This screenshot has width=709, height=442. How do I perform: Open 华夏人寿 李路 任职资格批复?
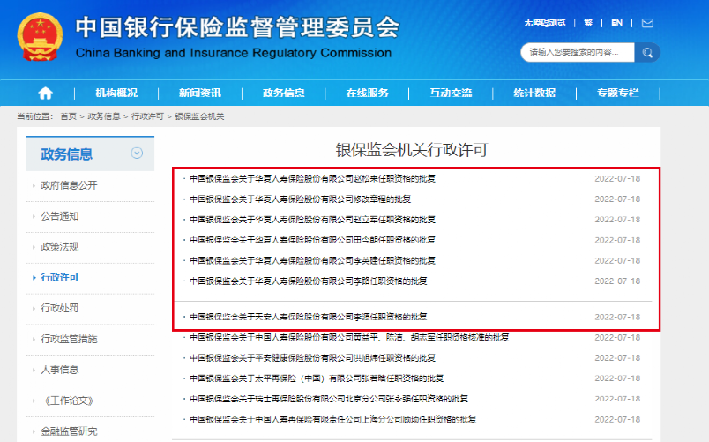(x=309, y=281)
